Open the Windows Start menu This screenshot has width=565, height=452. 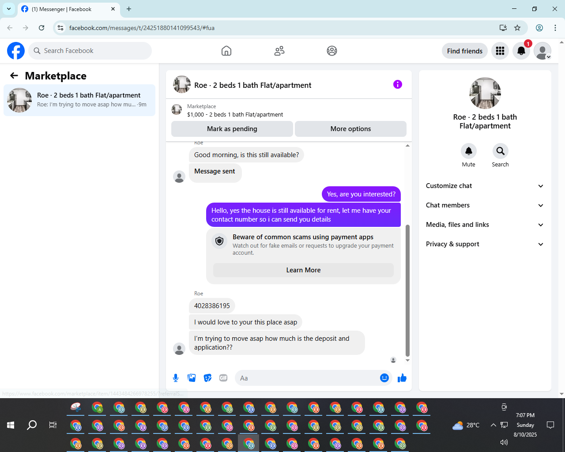11,425
